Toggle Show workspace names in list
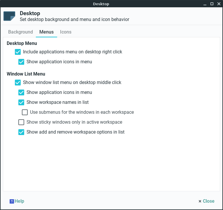Viewport: 223px width, 210px height. click(21, 102)
